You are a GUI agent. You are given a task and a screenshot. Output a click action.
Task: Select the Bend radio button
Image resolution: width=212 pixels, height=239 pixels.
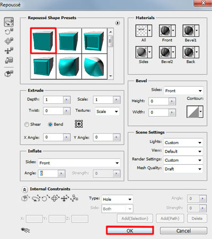(50, 125)
